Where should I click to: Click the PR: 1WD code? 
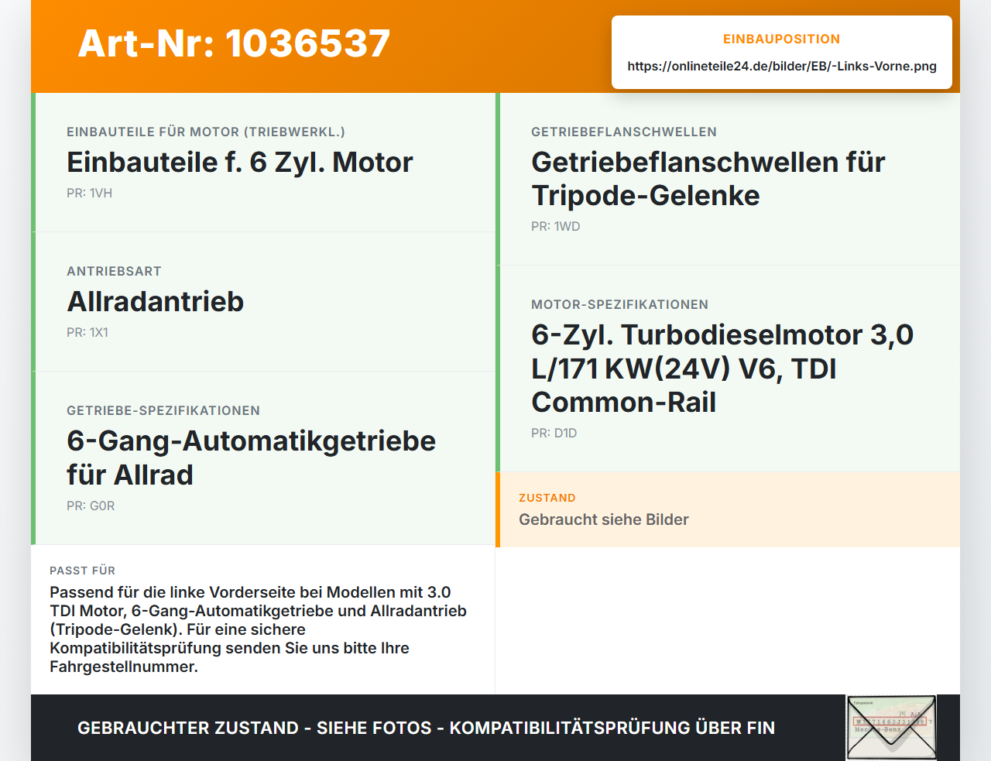point(556,226)
